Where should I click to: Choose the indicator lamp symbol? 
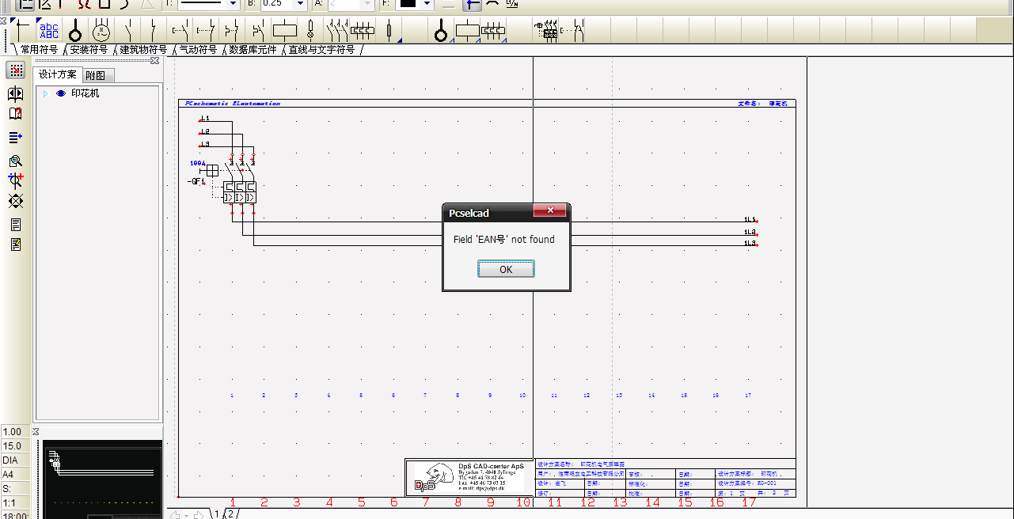point(310,32)
